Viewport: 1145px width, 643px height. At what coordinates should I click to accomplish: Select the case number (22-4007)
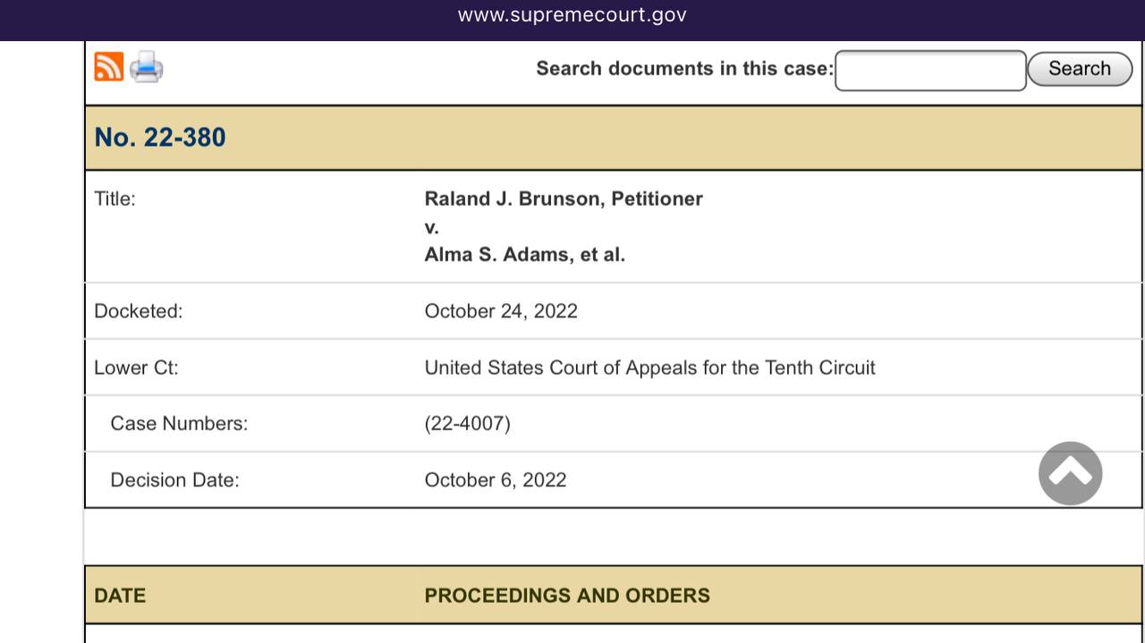point(467,423)
